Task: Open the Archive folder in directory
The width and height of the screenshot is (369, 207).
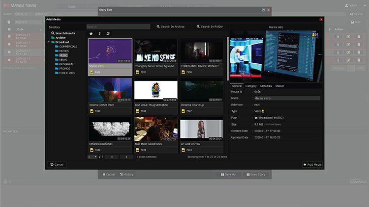Action: [60, 37]
